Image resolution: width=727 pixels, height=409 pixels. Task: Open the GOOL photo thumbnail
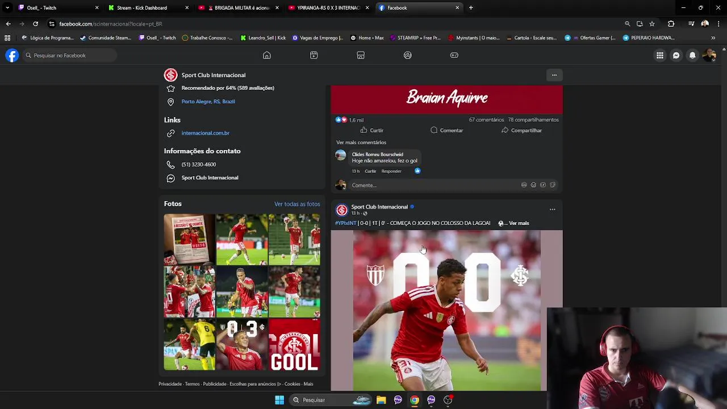(294, 344)
